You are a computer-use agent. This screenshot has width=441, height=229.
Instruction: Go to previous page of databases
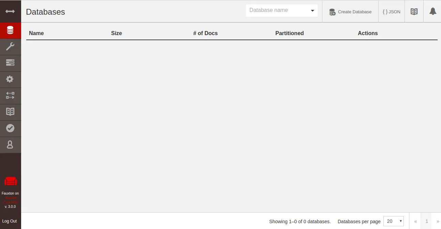(x=415, y=221)
